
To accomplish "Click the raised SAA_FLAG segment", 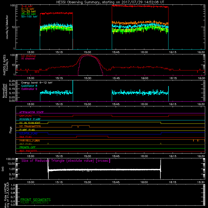I will click(x=92, y=136).
